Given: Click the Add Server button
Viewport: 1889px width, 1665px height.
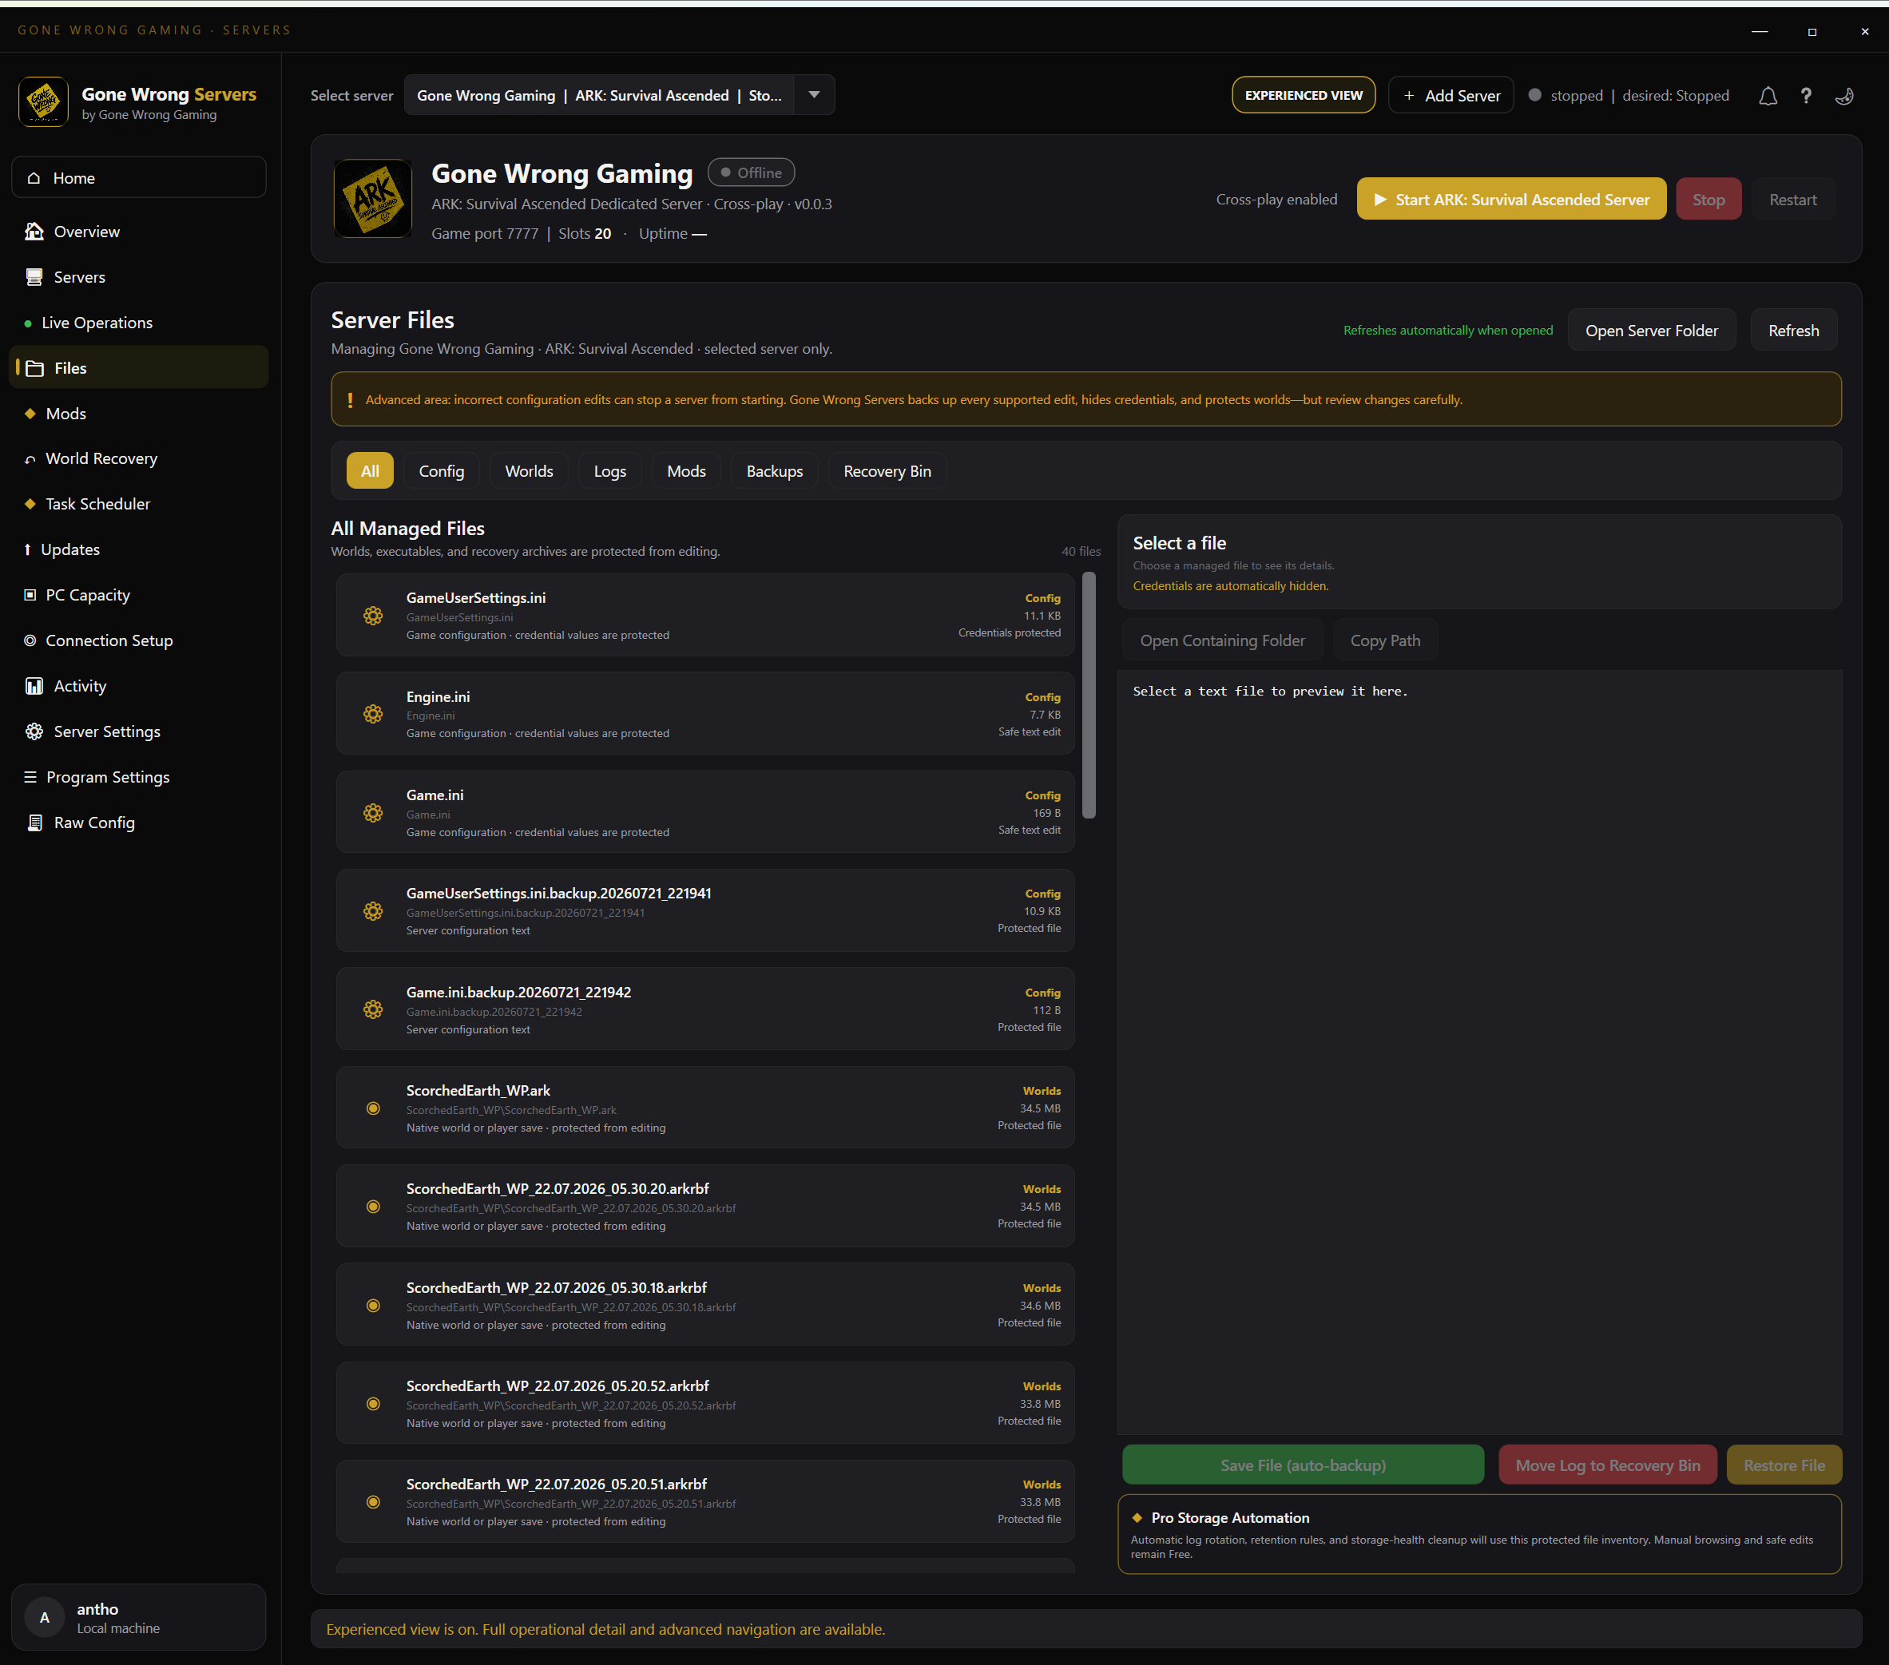Looking at the screenshot, I should [1451, 95].
